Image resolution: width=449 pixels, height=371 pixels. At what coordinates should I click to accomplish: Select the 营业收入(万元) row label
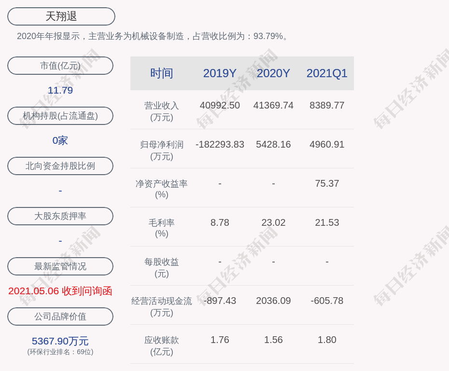pyautogui.click(x=162, y=111)
